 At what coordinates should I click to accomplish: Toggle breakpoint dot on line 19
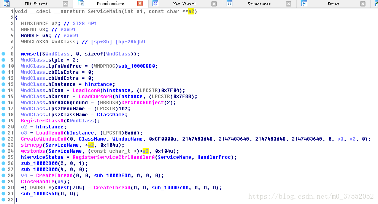point(3,120)
